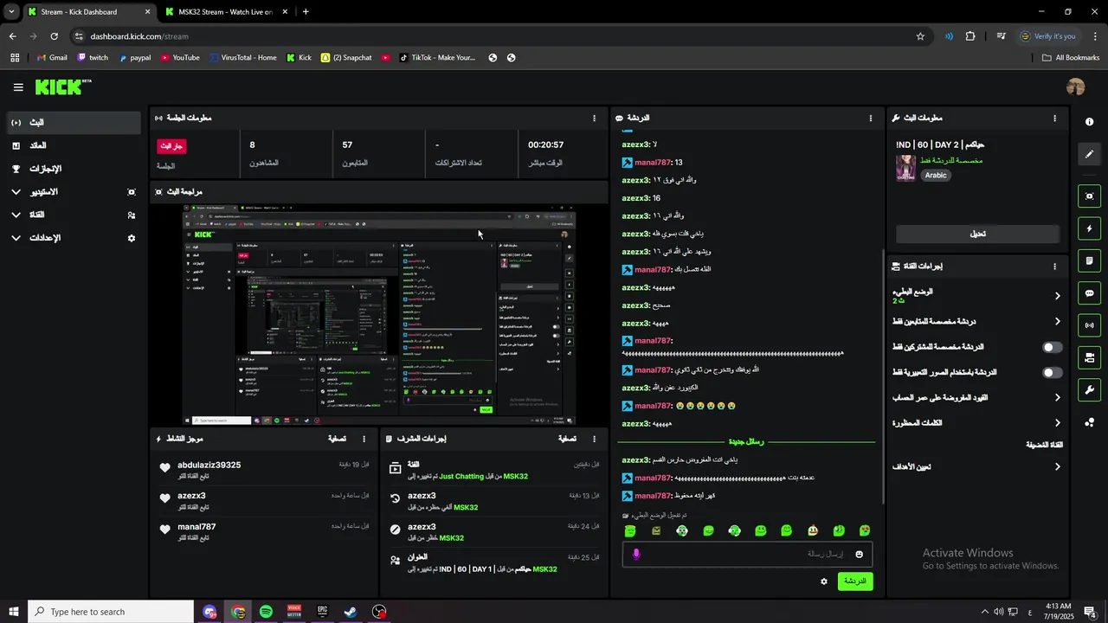
Task: Select the الإنجازات sidebar item
Action: coord(73,169)
